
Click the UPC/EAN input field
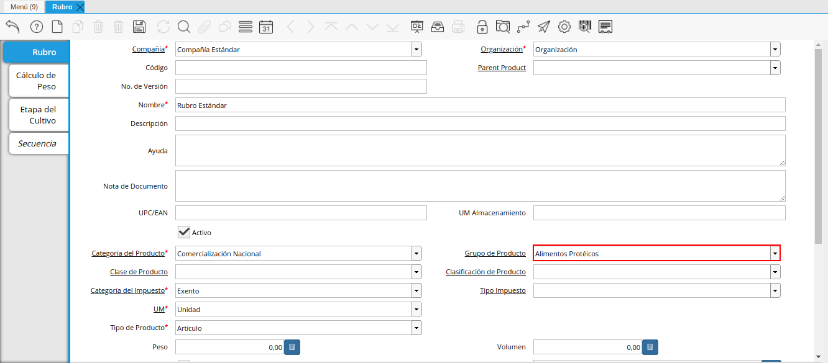(x=301, y=213)
